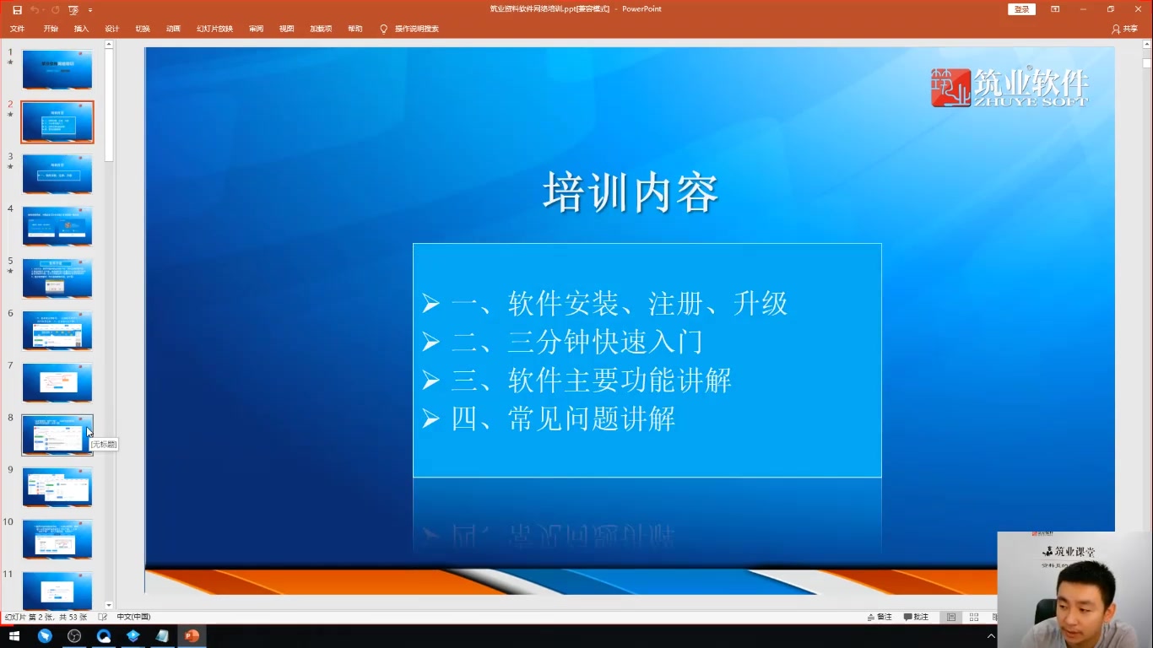1153x648 pixels.
Task: Select slide 11 thumbnail in the panel
Action: (x=57, y=591)
